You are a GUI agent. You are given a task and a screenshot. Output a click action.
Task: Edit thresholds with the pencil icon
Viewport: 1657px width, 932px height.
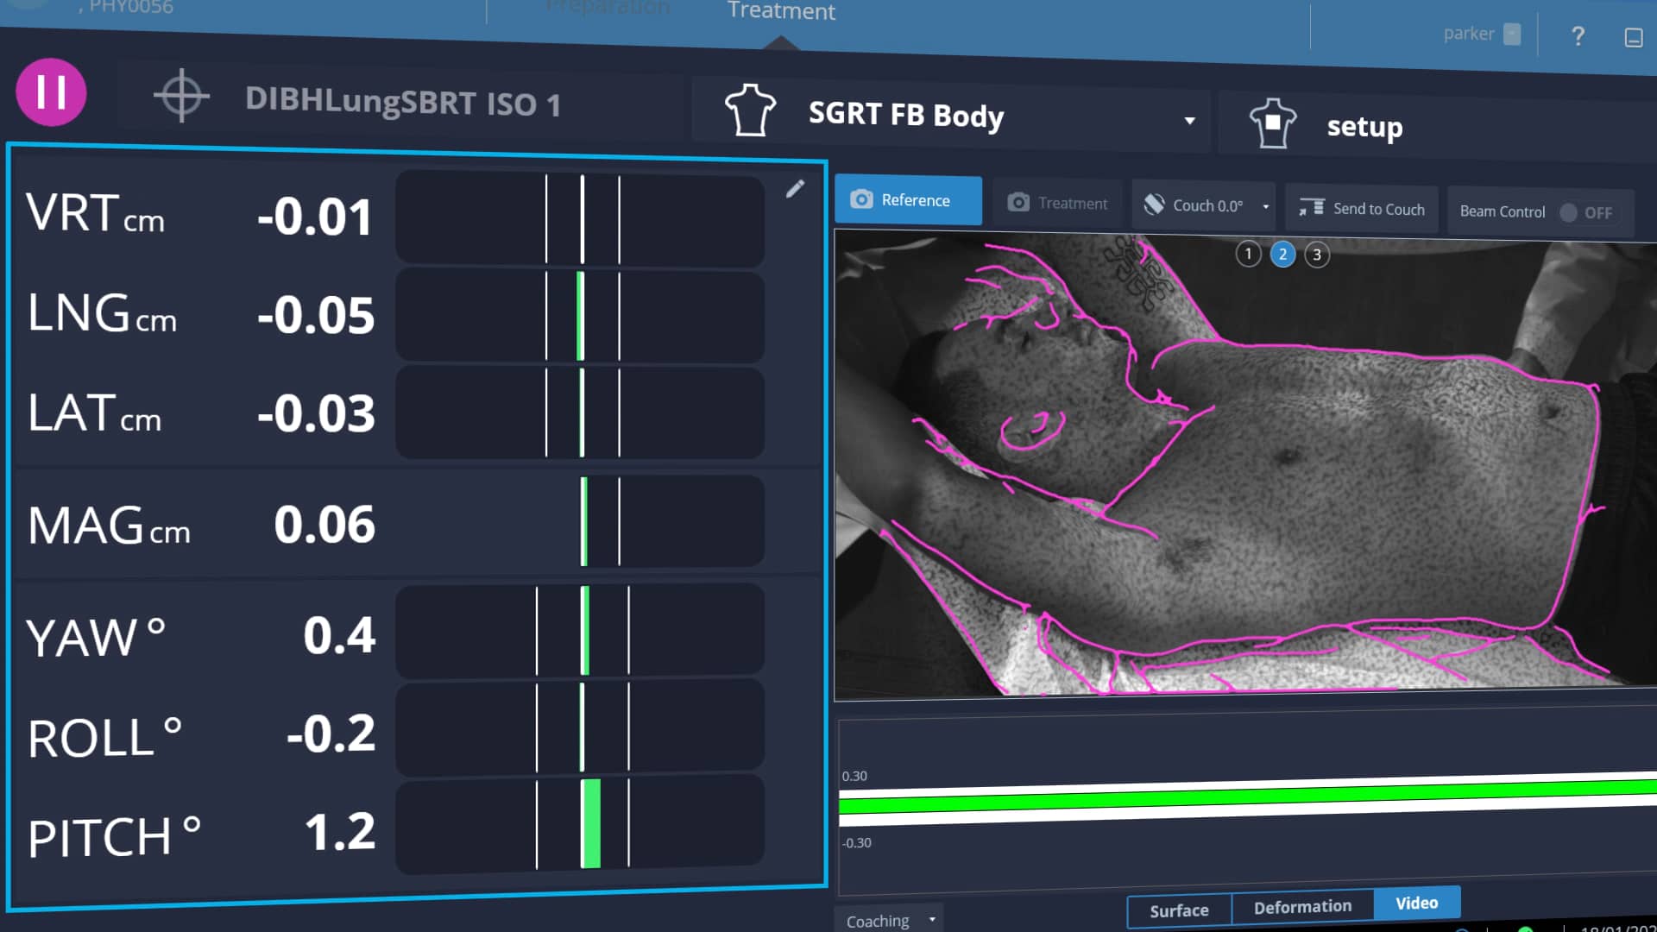(x=795, y=189)
